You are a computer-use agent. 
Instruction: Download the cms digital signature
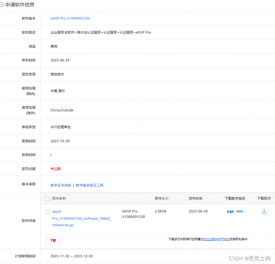[x=240, y=212]
